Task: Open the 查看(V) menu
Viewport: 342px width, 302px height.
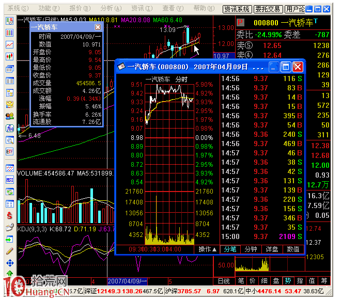Action: [x=173, y=8]
